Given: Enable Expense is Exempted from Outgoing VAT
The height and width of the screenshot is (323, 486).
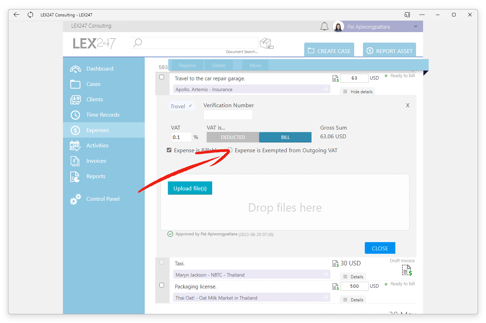Looking at the screenshot, I should pyautogui.click(x=230, y=150).
